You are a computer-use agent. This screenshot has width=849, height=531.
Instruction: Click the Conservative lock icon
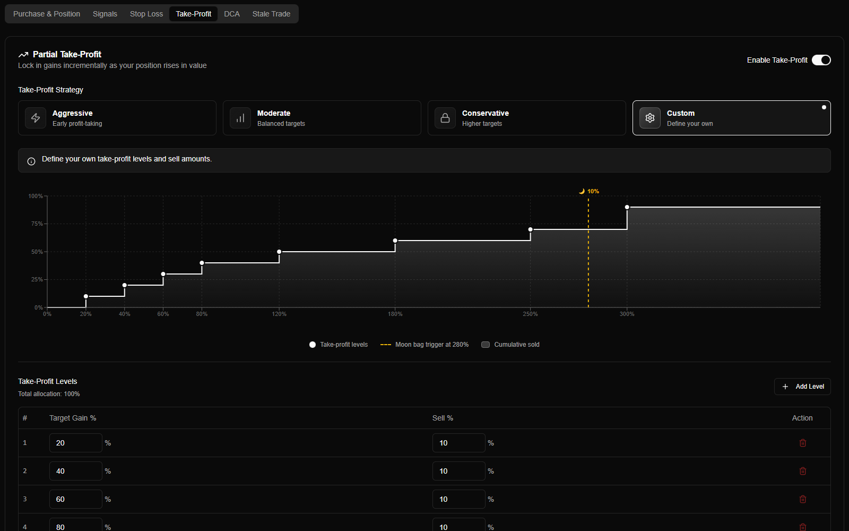(x=445, y=118)
